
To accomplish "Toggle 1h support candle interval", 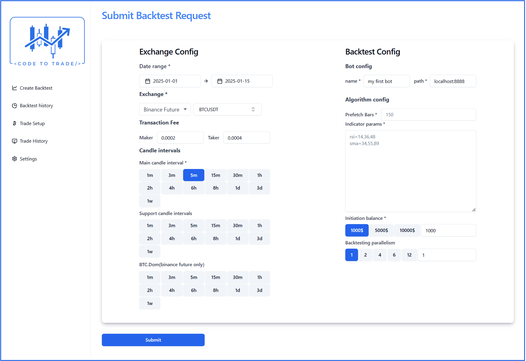I will (x=260, y=226).
